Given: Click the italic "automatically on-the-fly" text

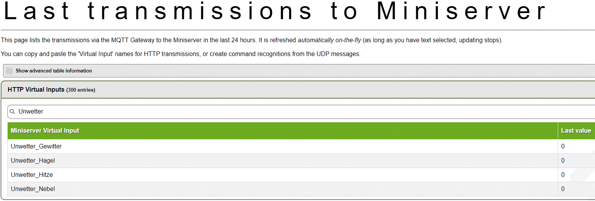Looking at the screenshot, I should pyautogui.click(x=329, y=40).
